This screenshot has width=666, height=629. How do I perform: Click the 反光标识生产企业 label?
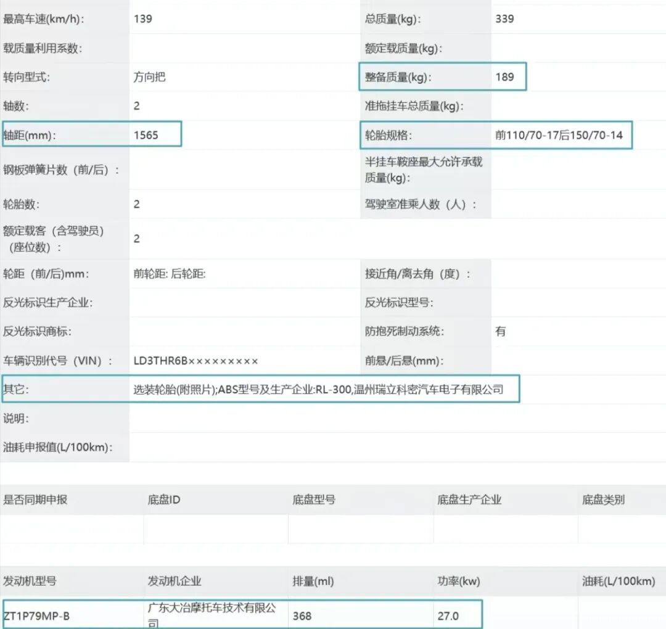47,303
